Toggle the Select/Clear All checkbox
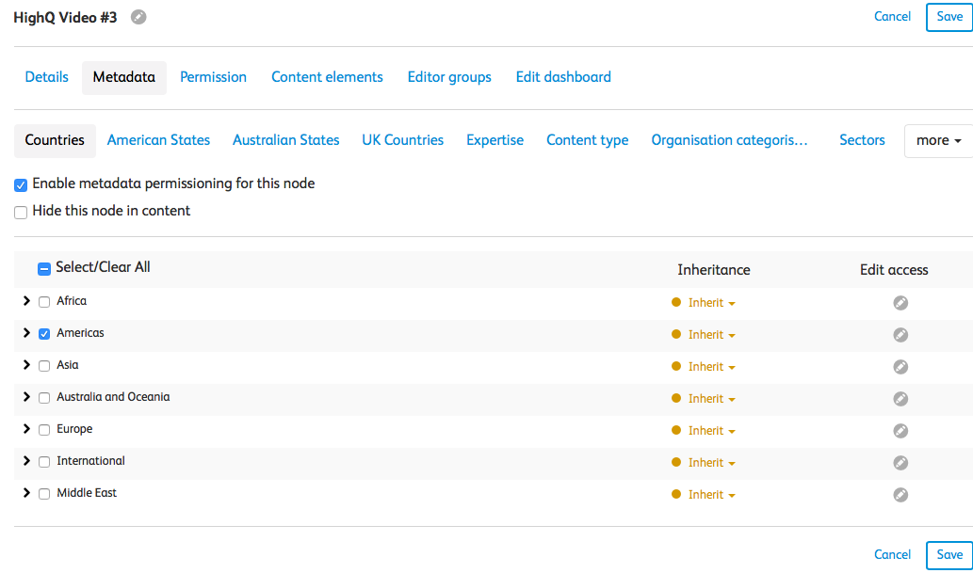The height and width of the screenshot is (573, 973). point(44,269)
